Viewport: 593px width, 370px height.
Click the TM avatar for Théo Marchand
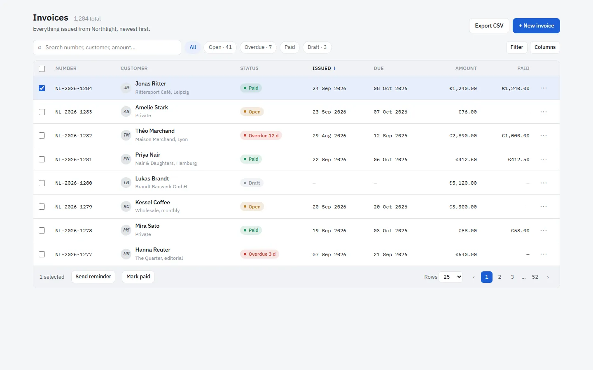click(x=126, y=135)
